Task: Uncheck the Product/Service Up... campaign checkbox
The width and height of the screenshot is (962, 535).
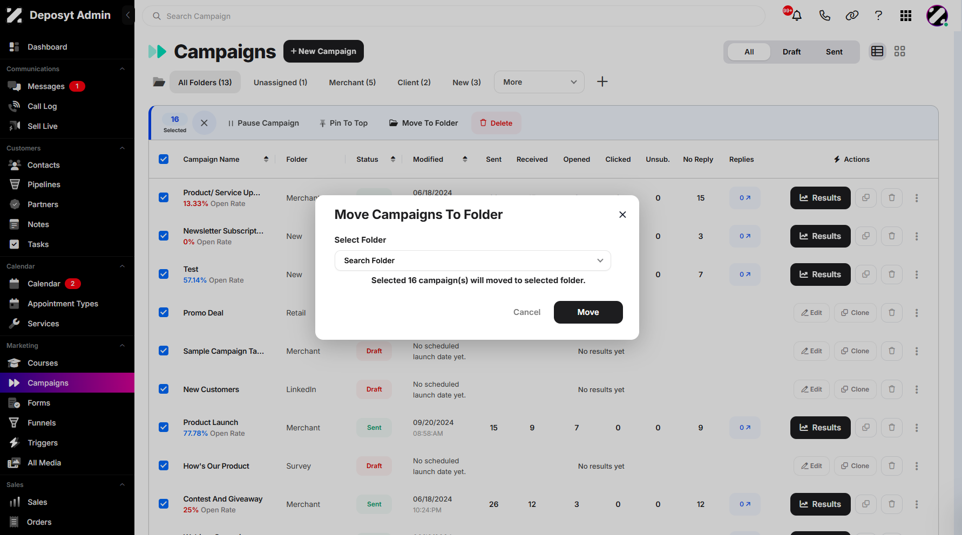Action: [164, 197]
